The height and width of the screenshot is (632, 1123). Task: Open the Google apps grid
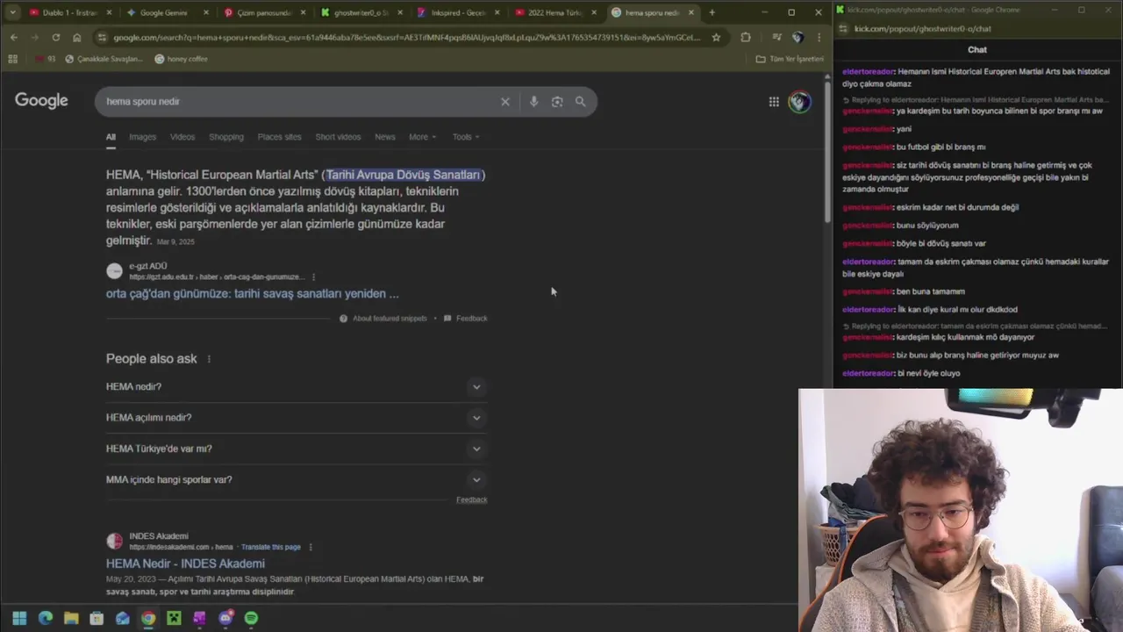click(774, 102)
